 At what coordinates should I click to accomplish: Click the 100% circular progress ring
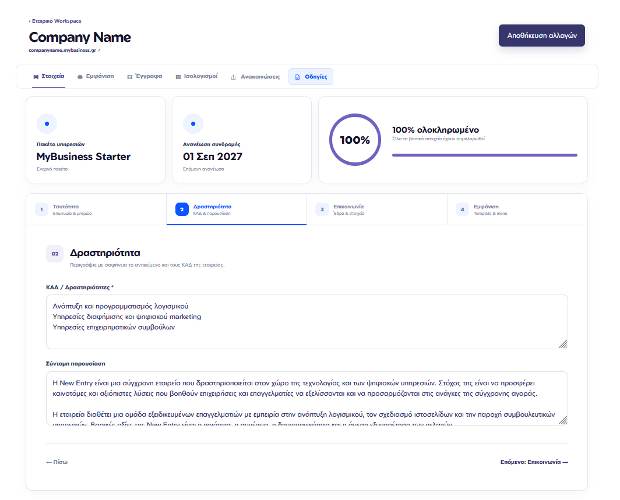(x=355, y=140)
